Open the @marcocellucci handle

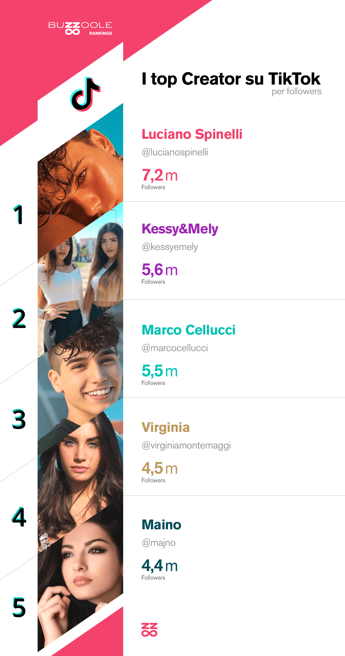(x=175, y=348)
